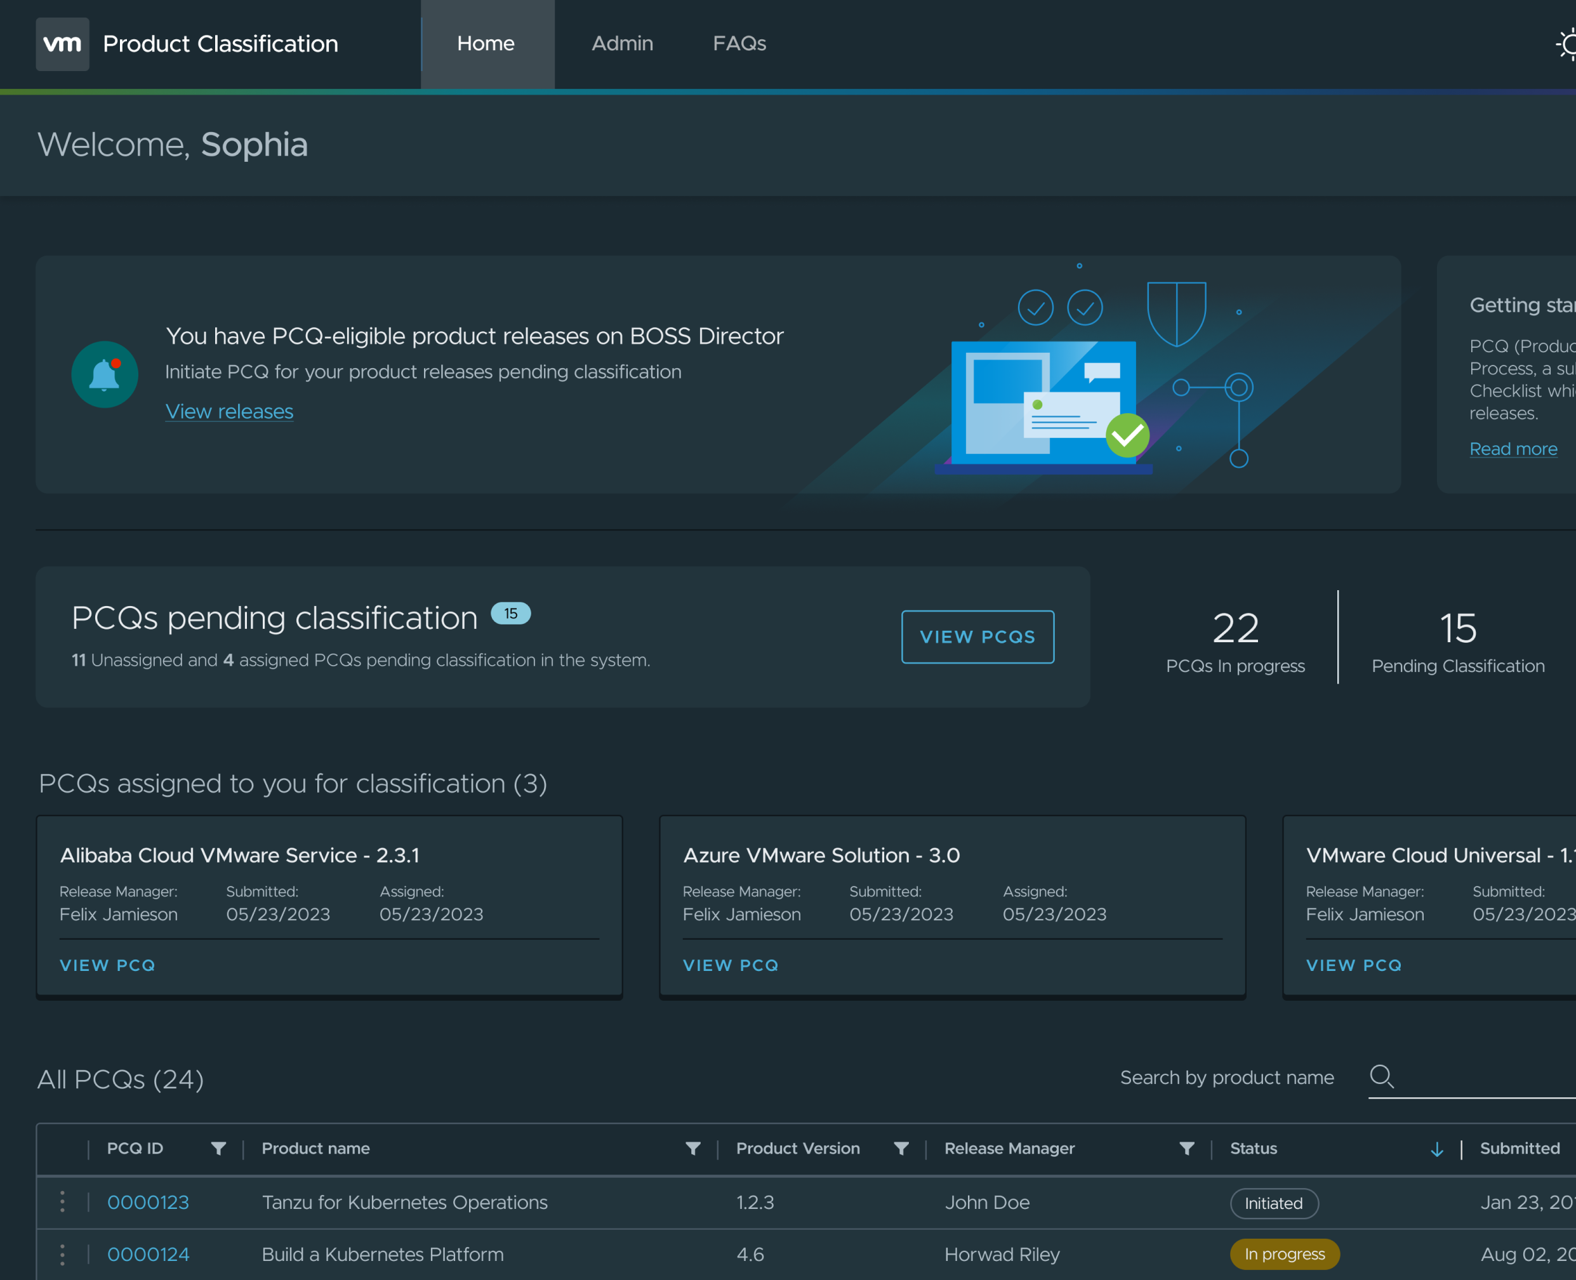The width and height of the screenshot is (1576, 1280).
Task: Open the filter icon on Product Version column
Action: tap(901, 1148)
